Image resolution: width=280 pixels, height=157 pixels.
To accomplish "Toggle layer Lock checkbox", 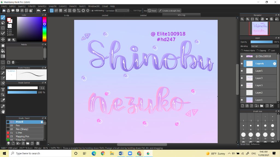I will [x=269, y=50].
